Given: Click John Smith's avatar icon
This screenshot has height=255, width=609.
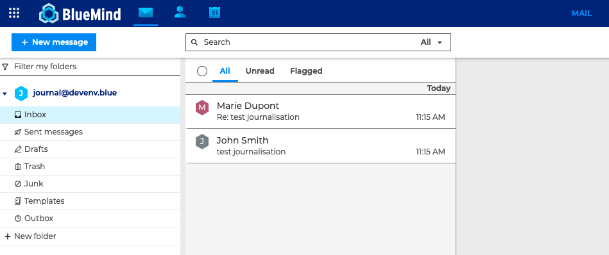Looking at the screenshot, I should (202, 142).
